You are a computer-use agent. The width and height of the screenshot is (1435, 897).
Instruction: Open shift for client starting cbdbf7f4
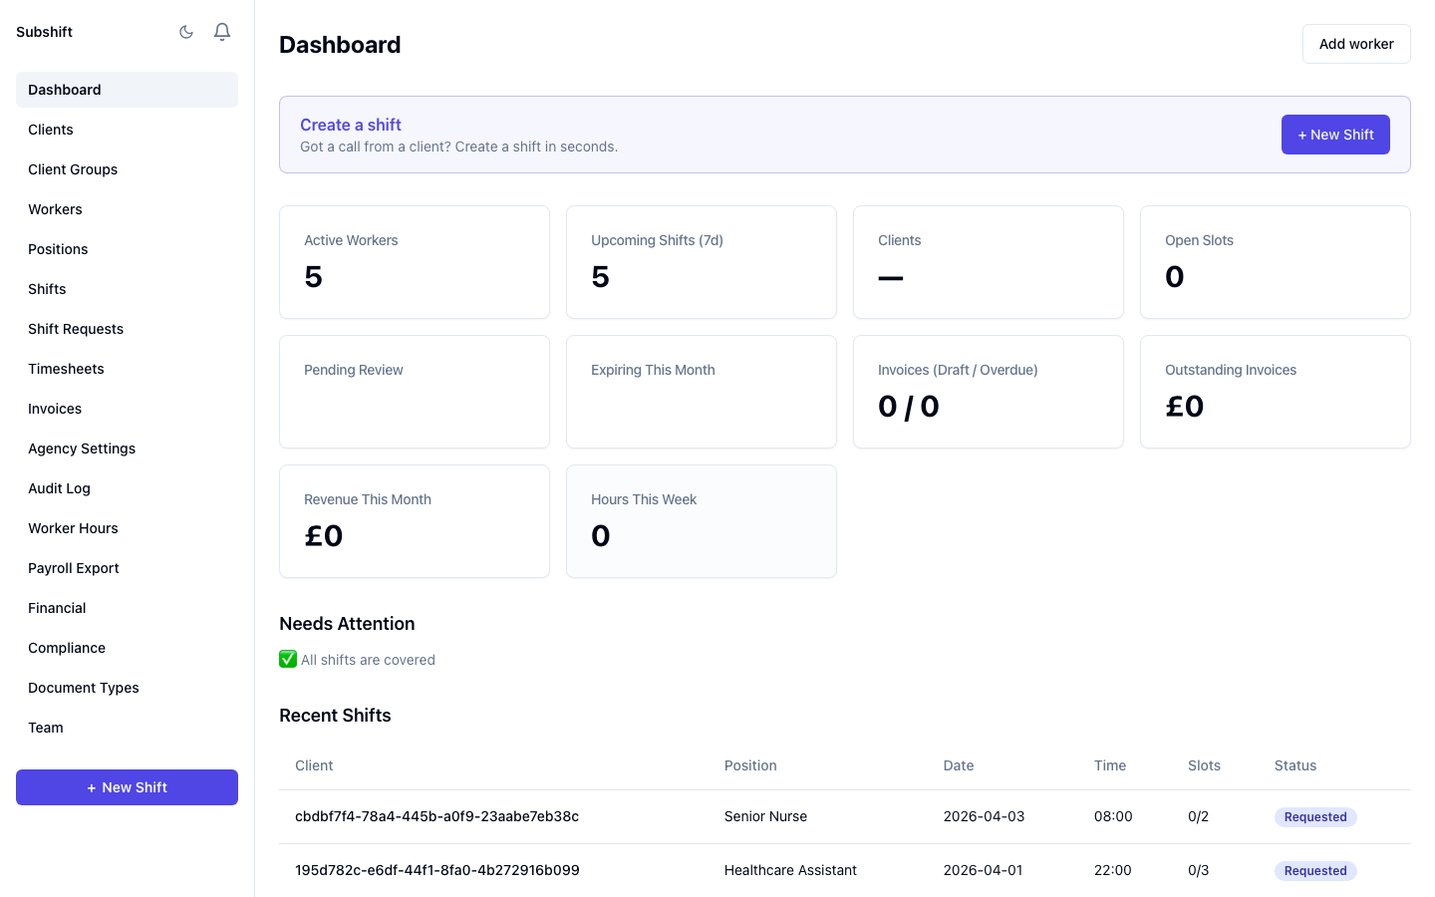(x=437, y=815)
